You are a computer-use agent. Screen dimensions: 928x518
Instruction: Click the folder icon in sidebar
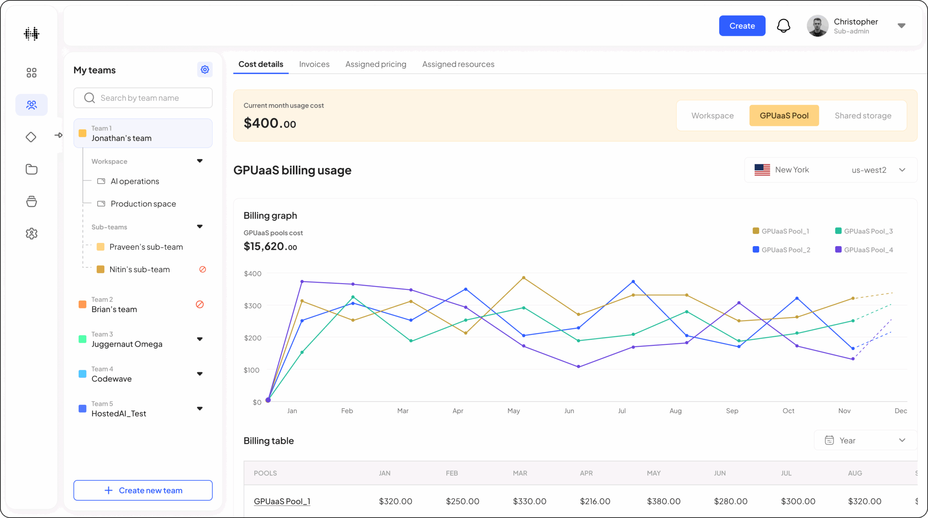tap(32, 169)
